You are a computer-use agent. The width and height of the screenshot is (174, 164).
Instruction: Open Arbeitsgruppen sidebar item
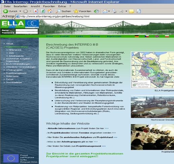[14, 70]
